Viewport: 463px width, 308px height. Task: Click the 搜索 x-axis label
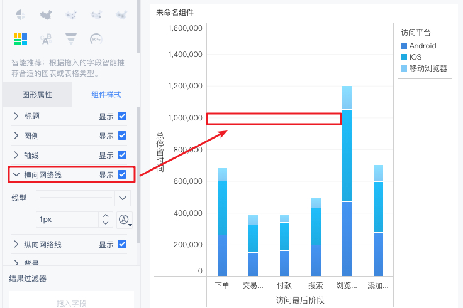(x=316, y=285)
